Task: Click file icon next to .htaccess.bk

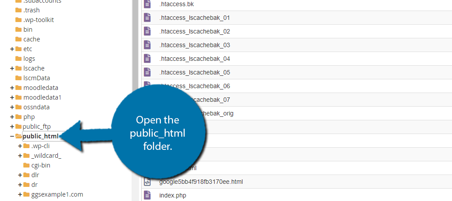Action: (x=147, y=4)
